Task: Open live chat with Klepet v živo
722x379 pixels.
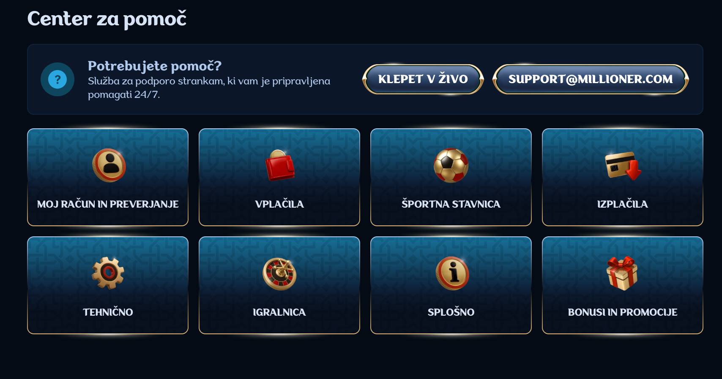Action: point(423,79)
